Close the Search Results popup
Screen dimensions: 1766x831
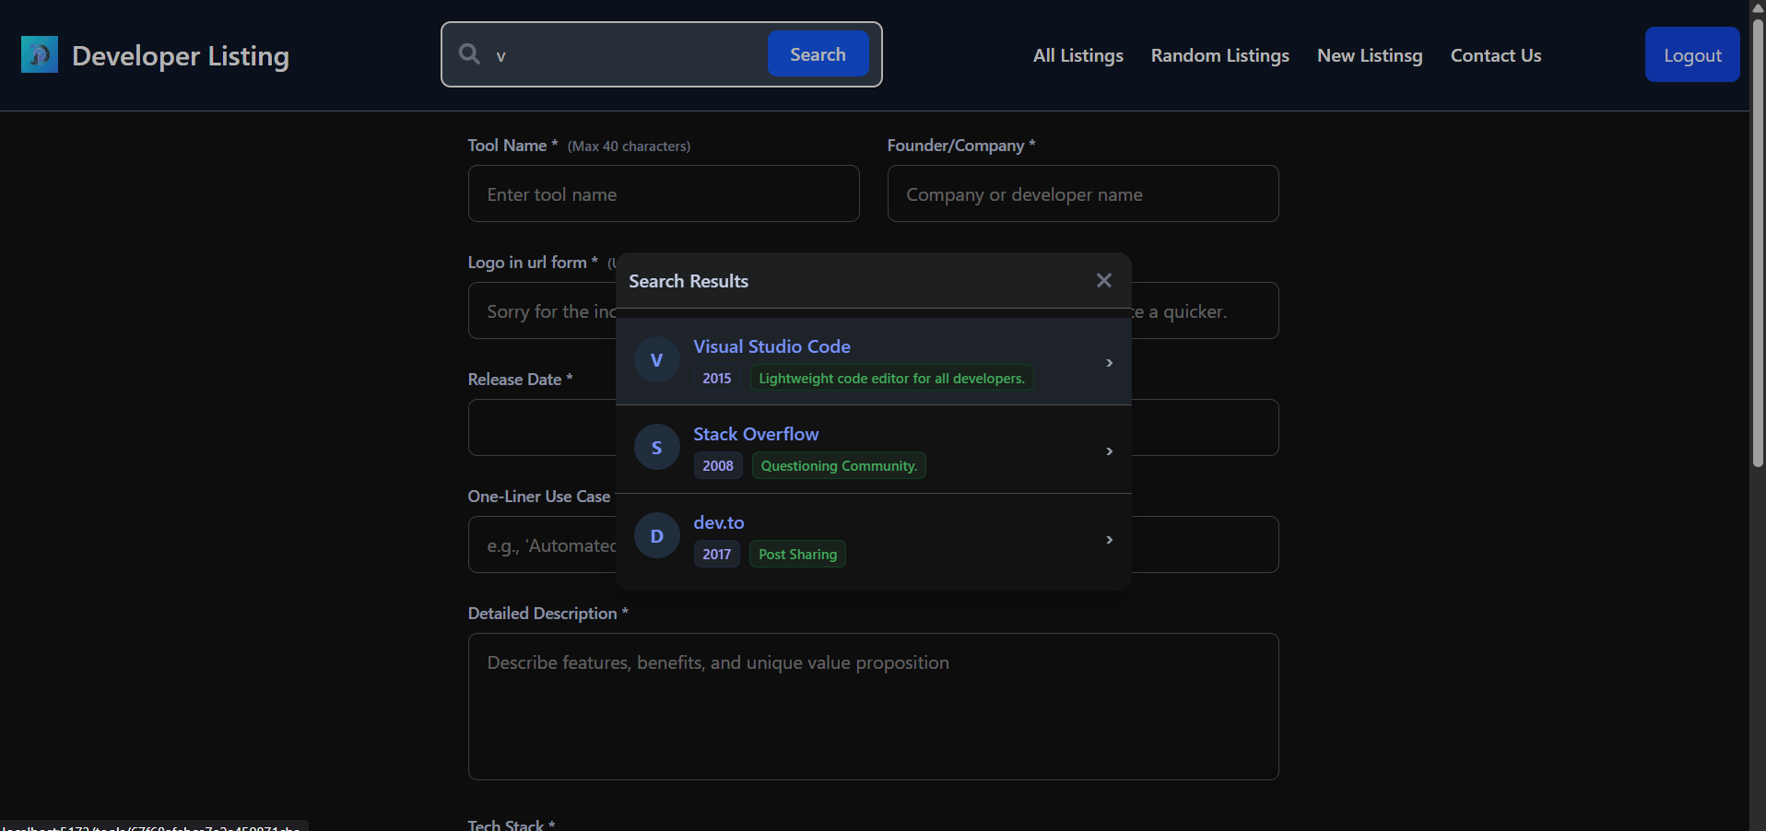pos(1103,280)
